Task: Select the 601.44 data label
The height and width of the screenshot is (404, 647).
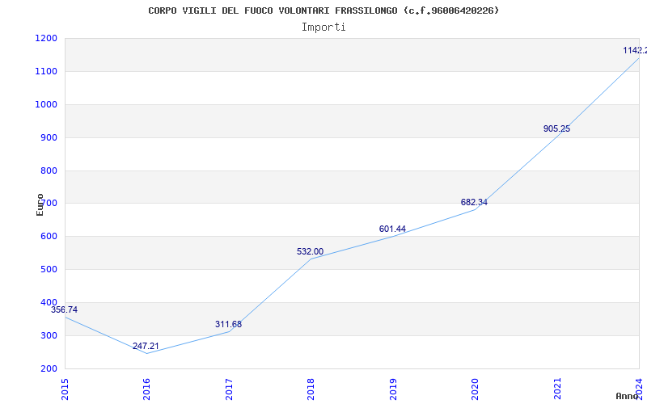Action: [x=392, y=229]
